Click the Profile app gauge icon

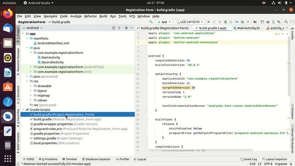click(x=236, y=22)
